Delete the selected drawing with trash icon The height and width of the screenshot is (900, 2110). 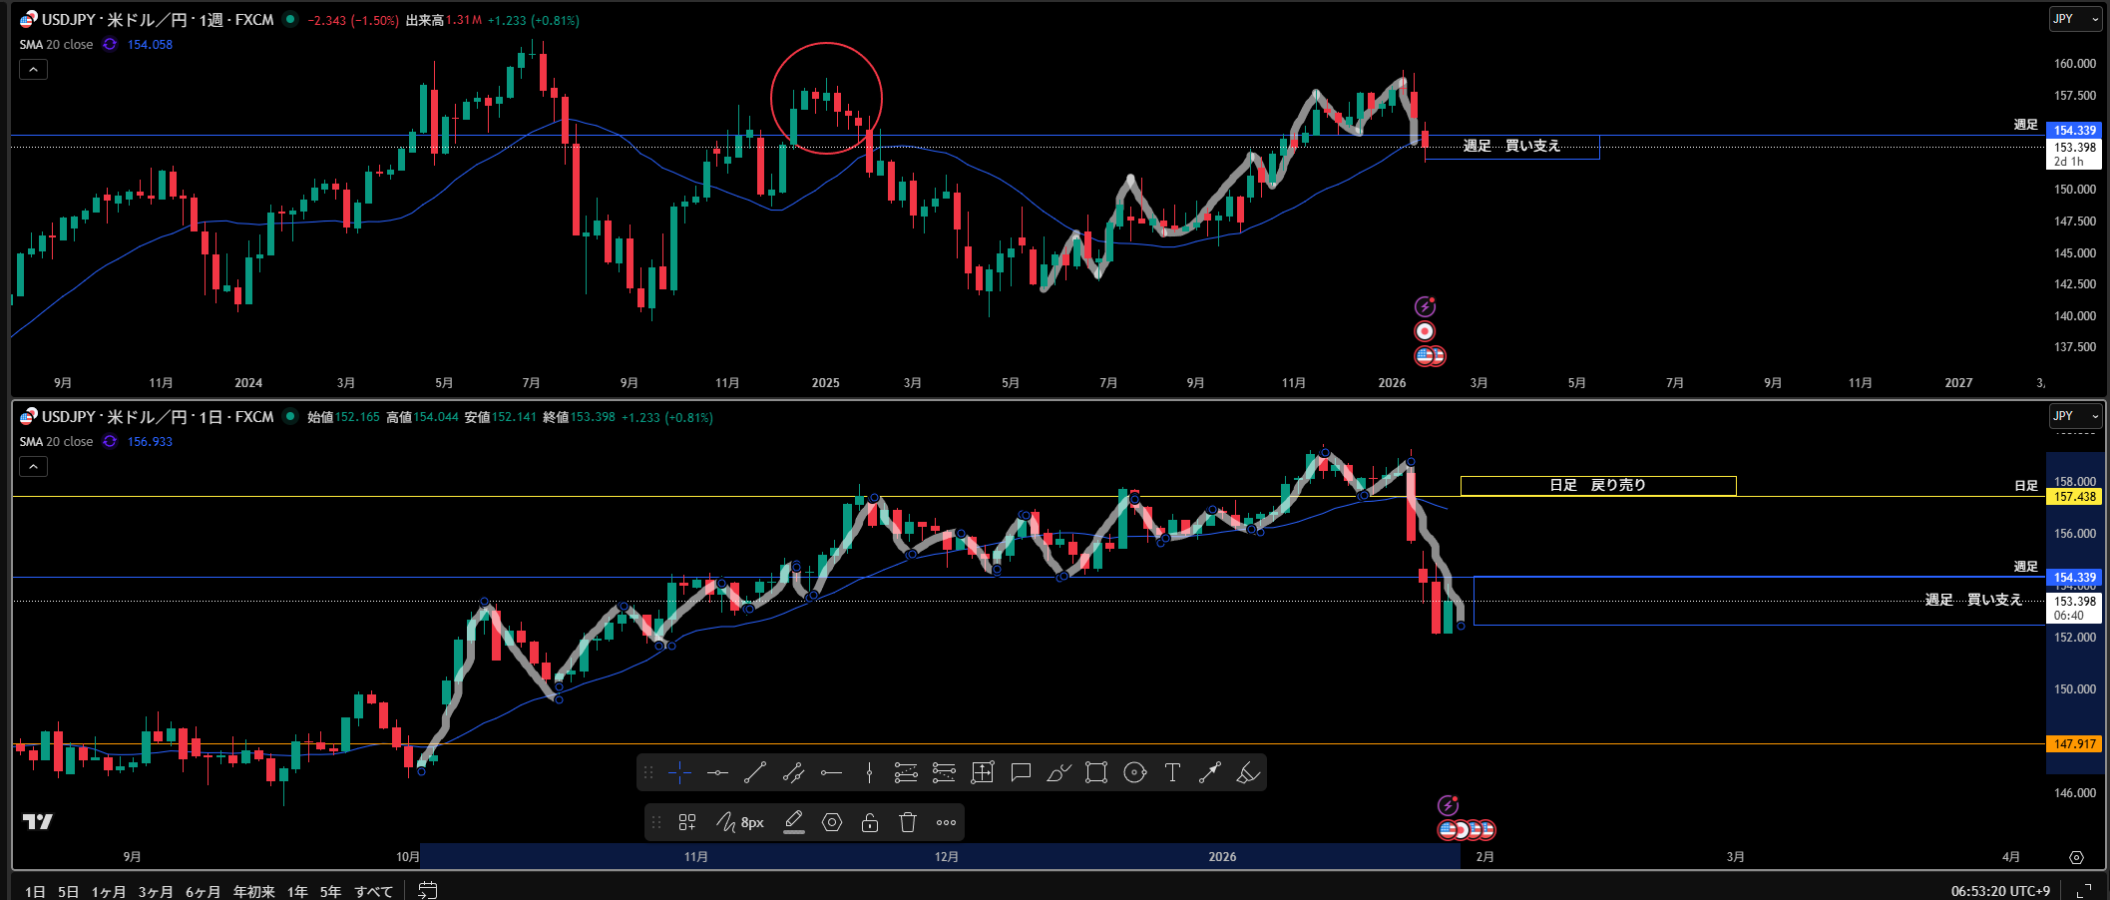[908, 822]
